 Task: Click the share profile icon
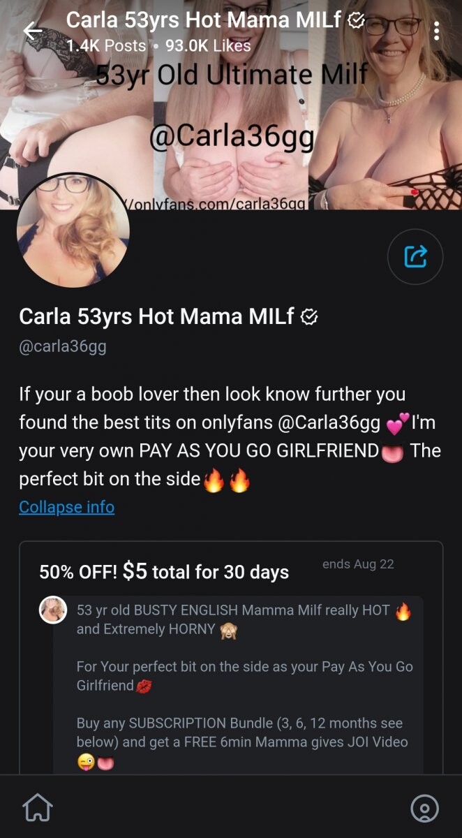tap(415, 256)
